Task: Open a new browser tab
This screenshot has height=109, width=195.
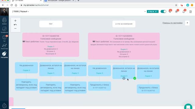Action: [x=78, y=1]
